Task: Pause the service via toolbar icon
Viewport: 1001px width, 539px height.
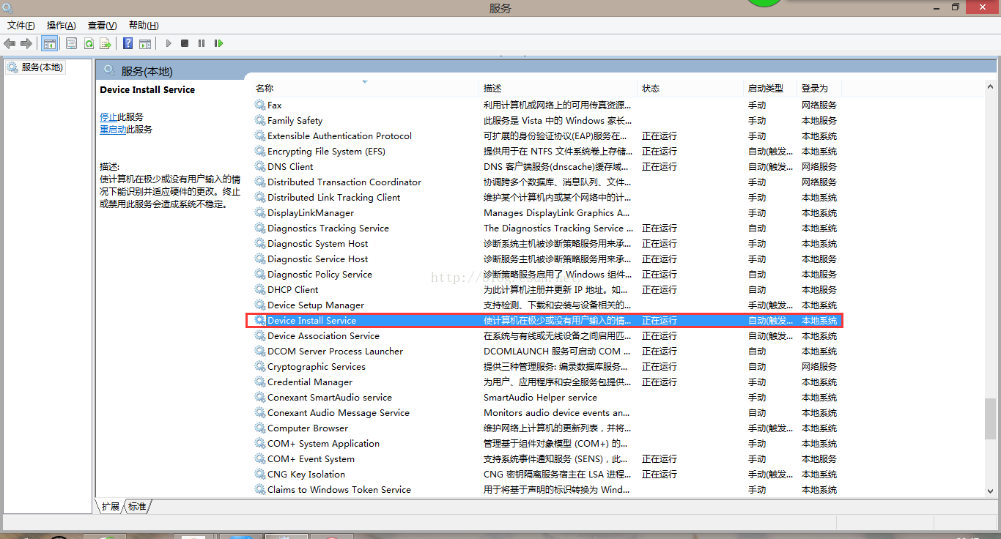Action: (202, 44)
